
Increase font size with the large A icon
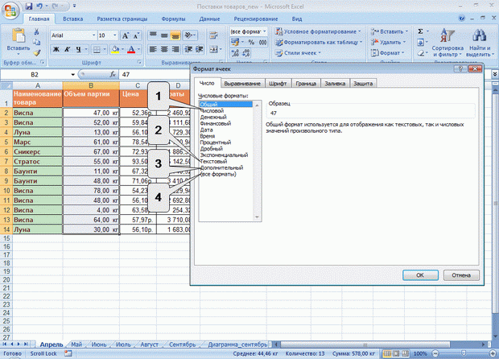[x=126, y=35]
